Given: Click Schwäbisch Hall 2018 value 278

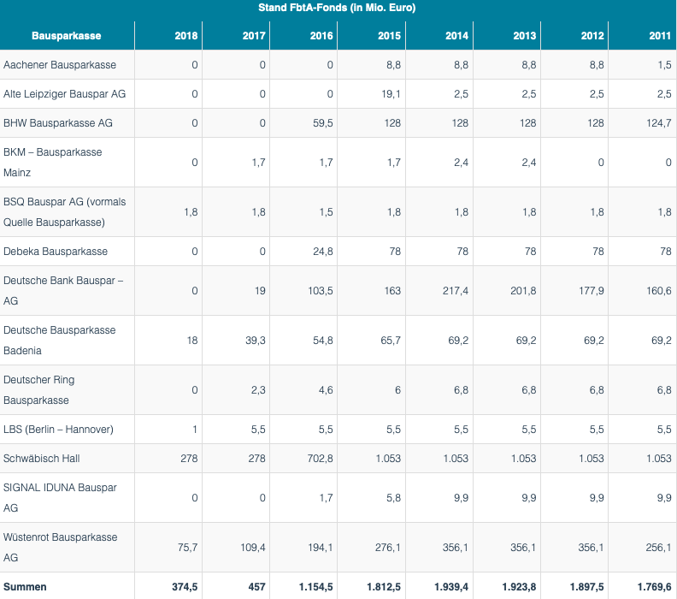Looking at the screenshot, I should tap(189, 459).
